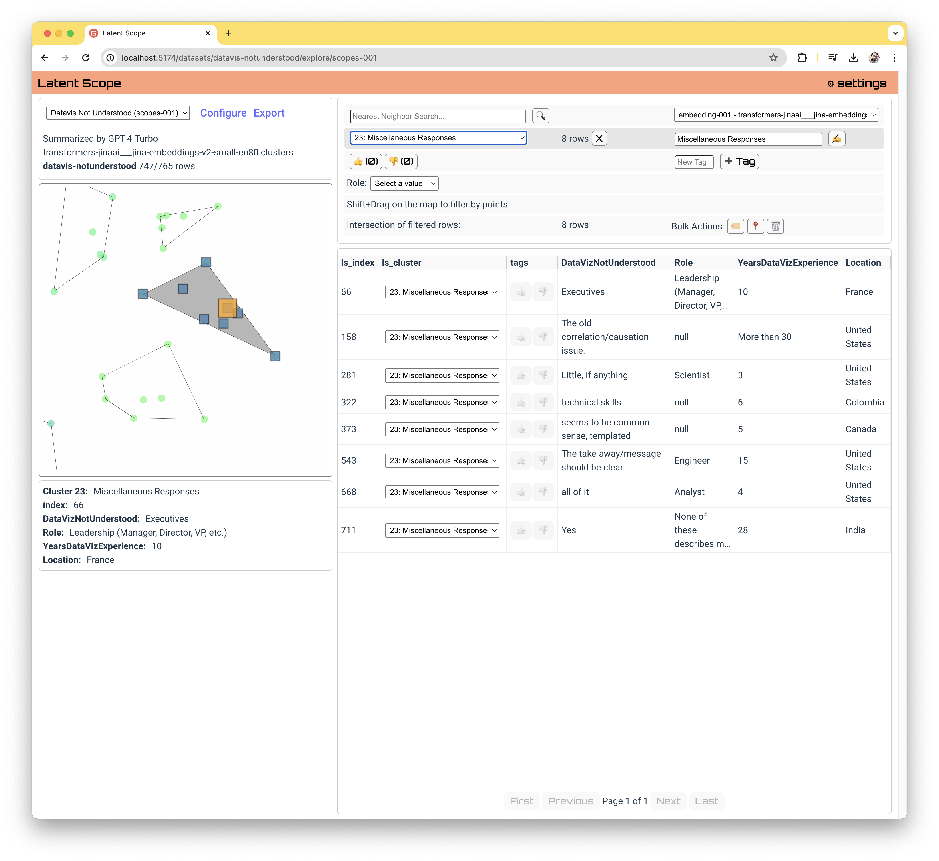939x861 pixels.
Task: Click bulk tag action icon
Action: click(735, 226)
